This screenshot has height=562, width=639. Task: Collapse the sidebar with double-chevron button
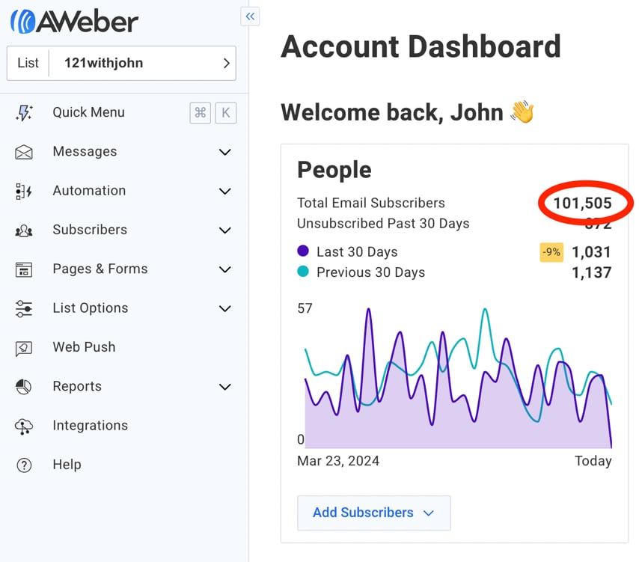tap(250, 16)
